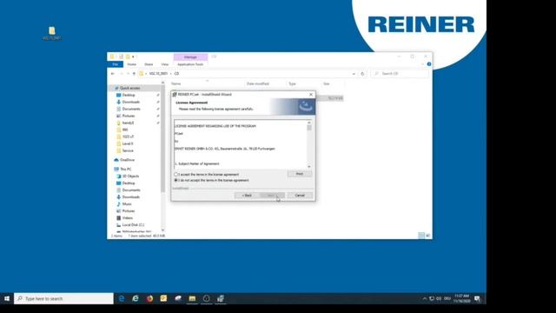Go back using Explorer back arrow
556x313 pixels.
113,73
